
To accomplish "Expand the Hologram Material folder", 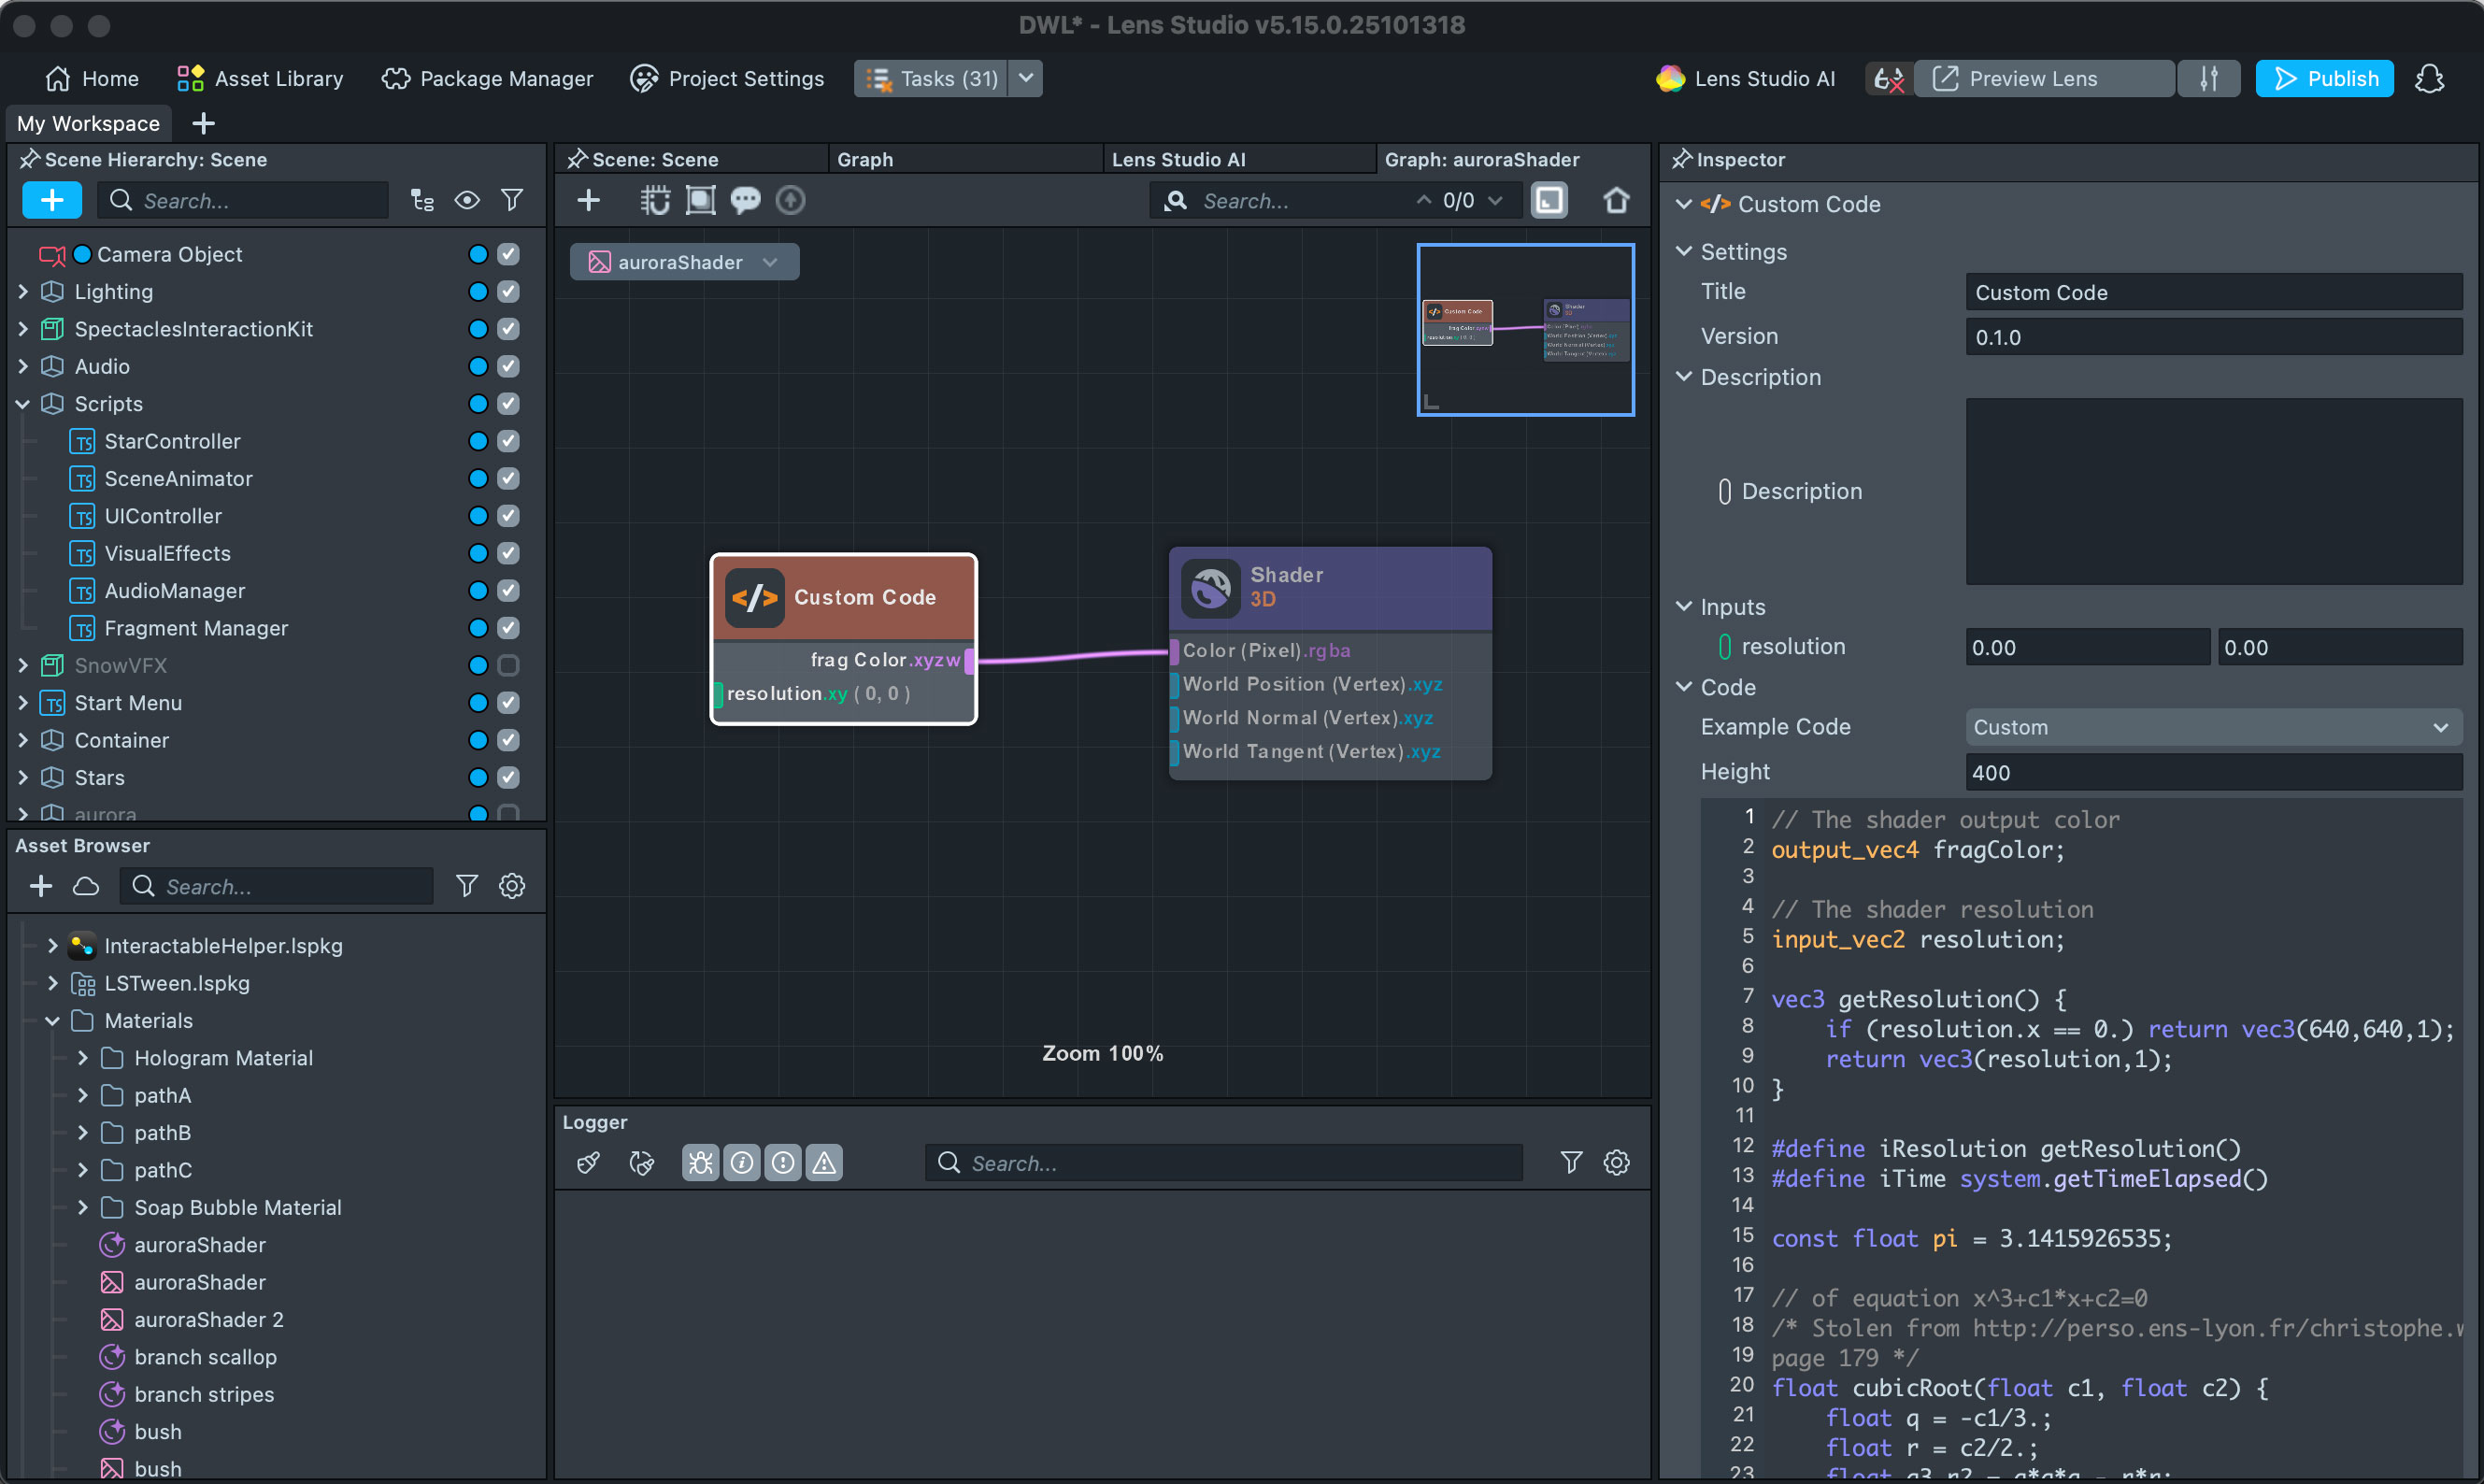I will click(x=82, y=1058).
